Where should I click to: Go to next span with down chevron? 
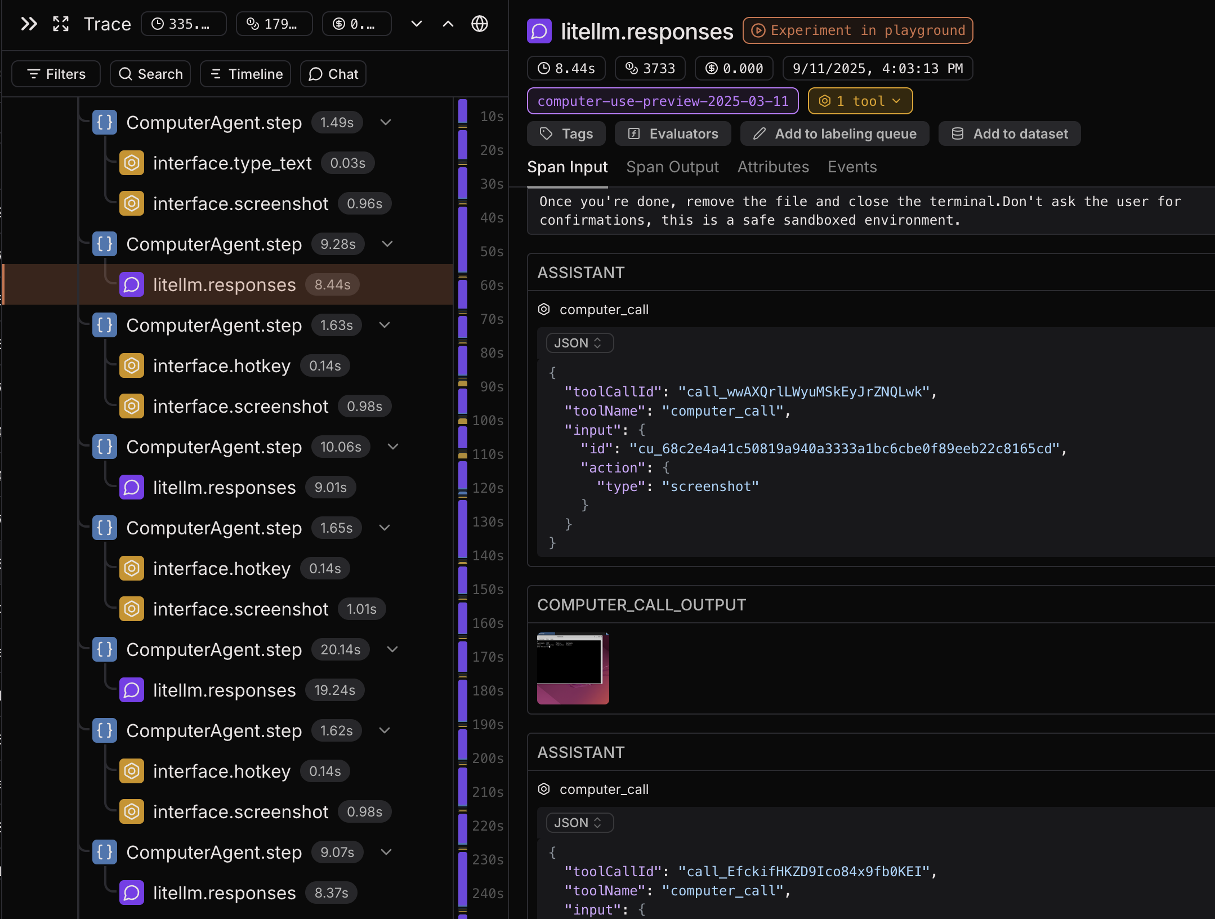pyautogui.click(x=416, y=24)
